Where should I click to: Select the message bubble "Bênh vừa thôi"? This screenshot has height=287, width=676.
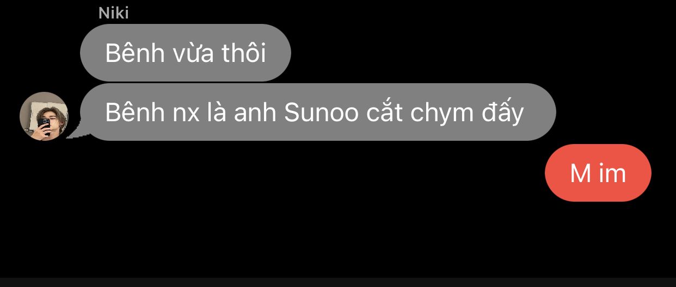tap(186, 53)
